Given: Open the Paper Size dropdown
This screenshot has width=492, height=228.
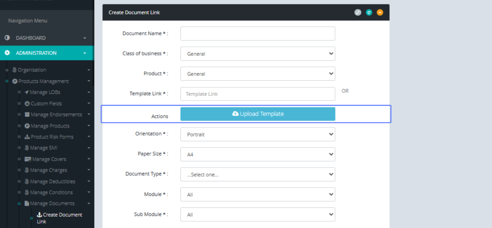Looking at the screenshot, I should [257, 154].
